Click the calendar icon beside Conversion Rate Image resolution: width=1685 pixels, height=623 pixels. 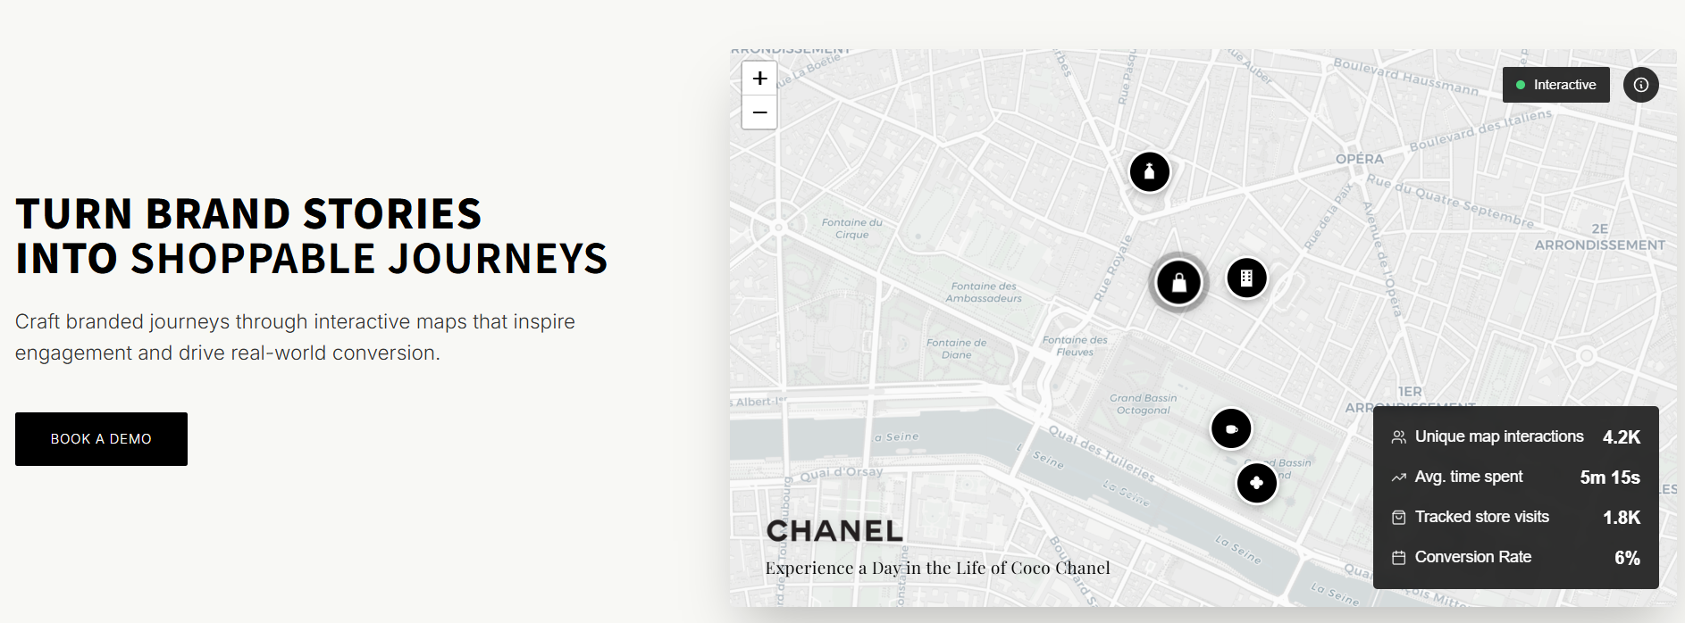[1398, 558]
